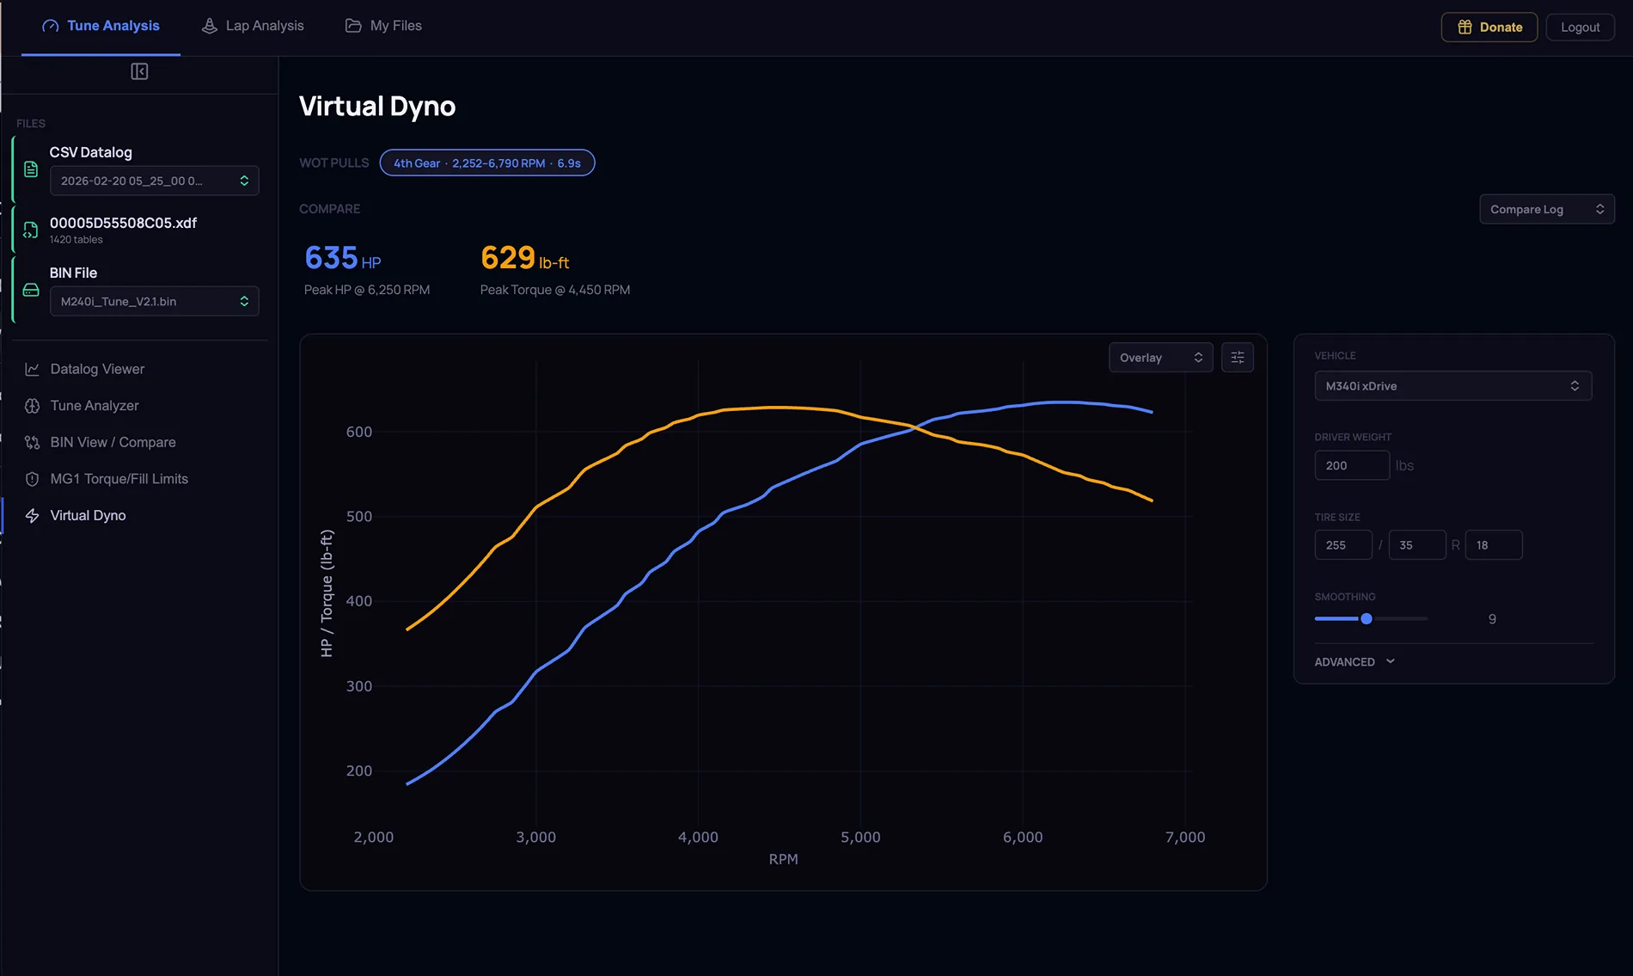Viewport: 1633px width, 976px height.
Task: Toggle the 4th Gear WOT pull chip
Action: pyautogui.click(x=487, y=163)
